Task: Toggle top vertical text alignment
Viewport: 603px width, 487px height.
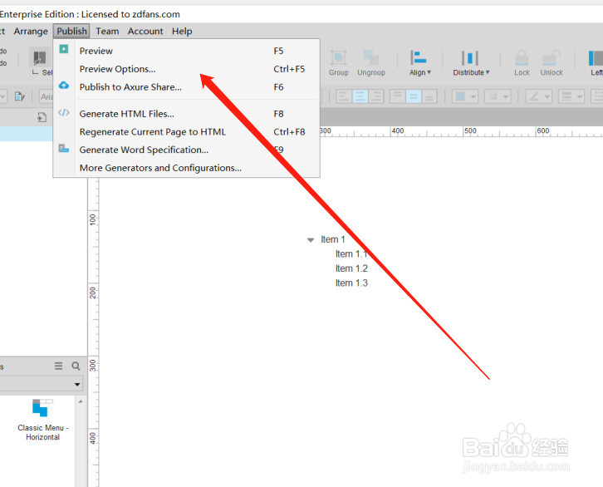Action: 397,96
